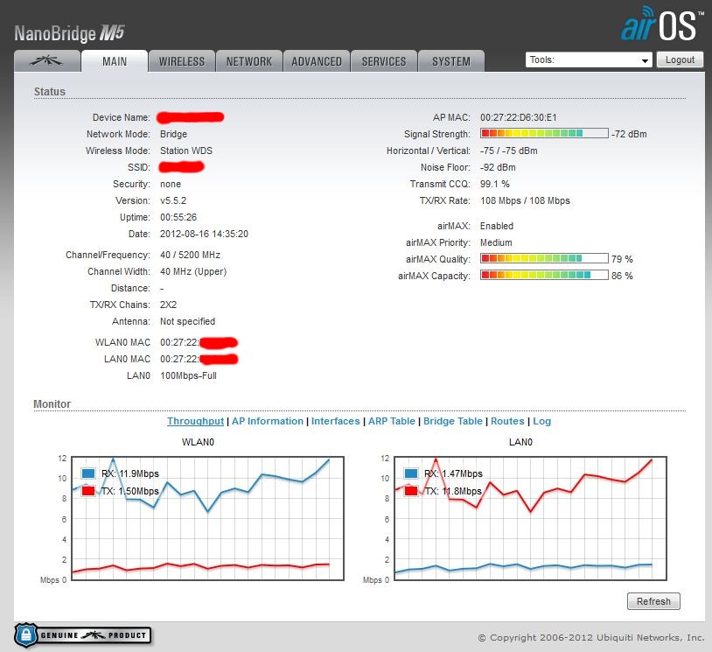Click channel value 40 / 5200 MHz
This screenshot has width=712, height=652.
coord(190,255)
